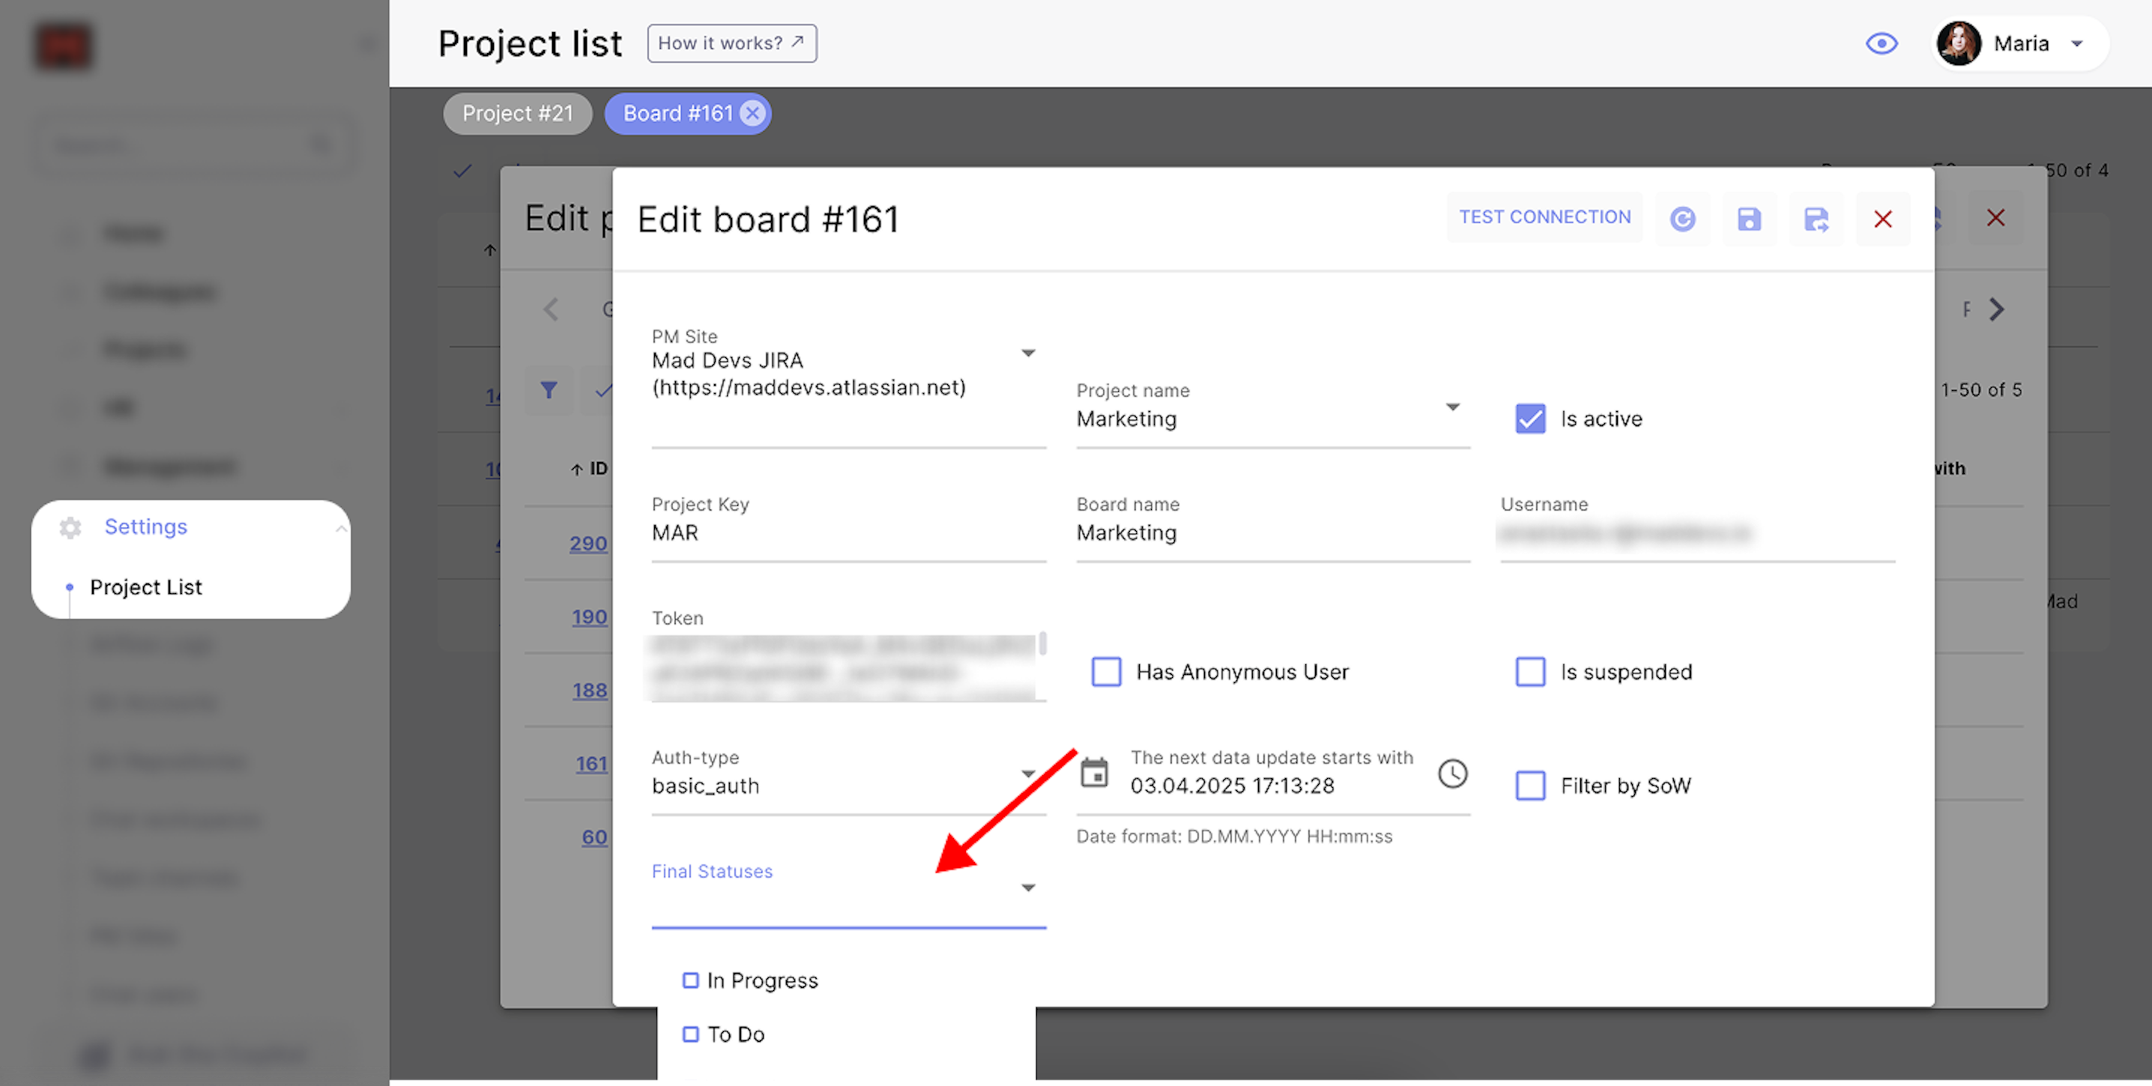Image resolution: width=2152 pixels, height=1086 pixels.
Task: Select Project List in sidebar
Action: (x=145, y=588)
